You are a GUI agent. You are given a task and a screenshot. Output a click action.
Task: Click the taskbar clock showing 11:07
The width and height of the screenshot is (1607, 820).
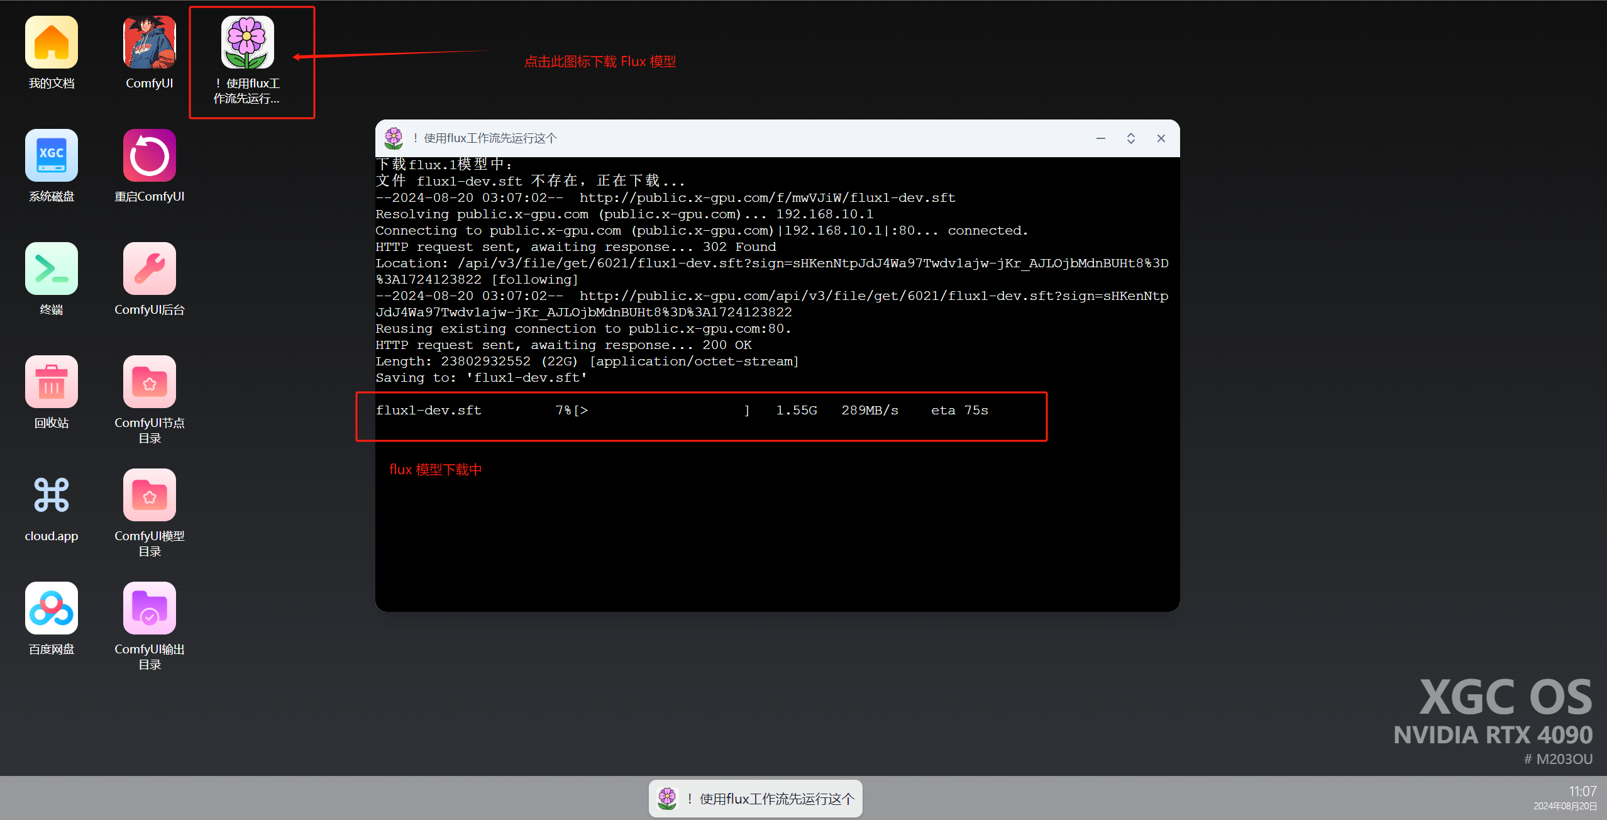click(1582, 791)
